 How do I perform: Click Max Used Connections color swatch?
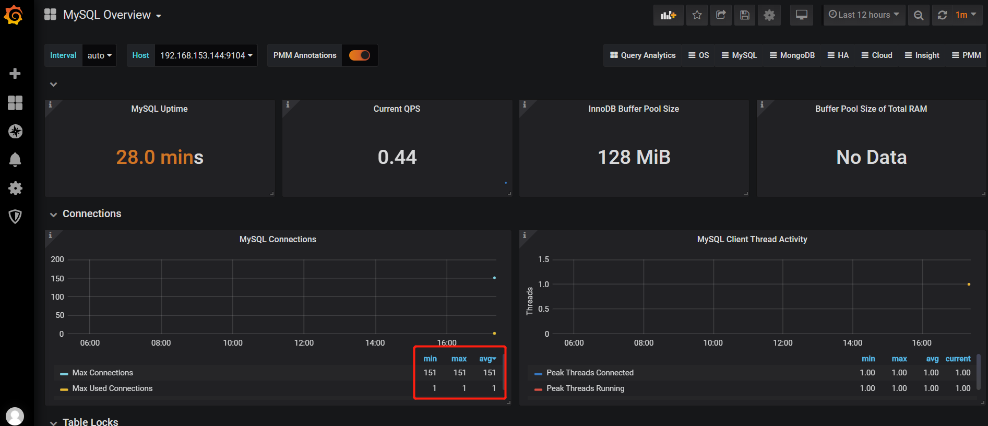pos(64,389)
